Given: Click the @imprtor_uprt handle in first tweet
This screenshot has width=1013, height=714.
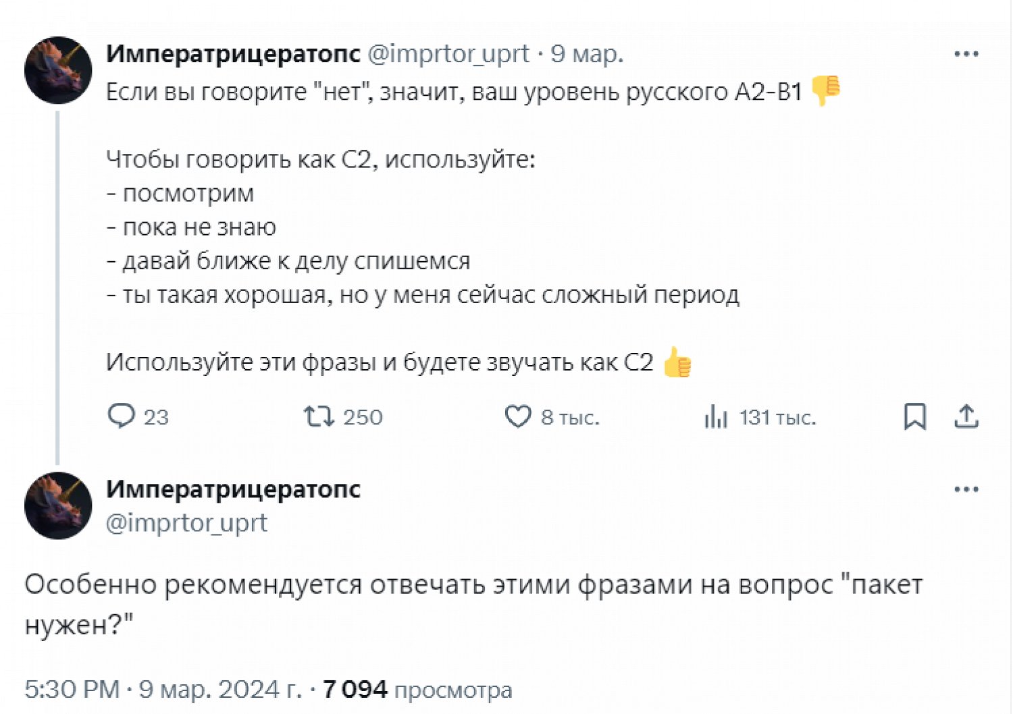Looking at the screenshot, I should (448, 54).
